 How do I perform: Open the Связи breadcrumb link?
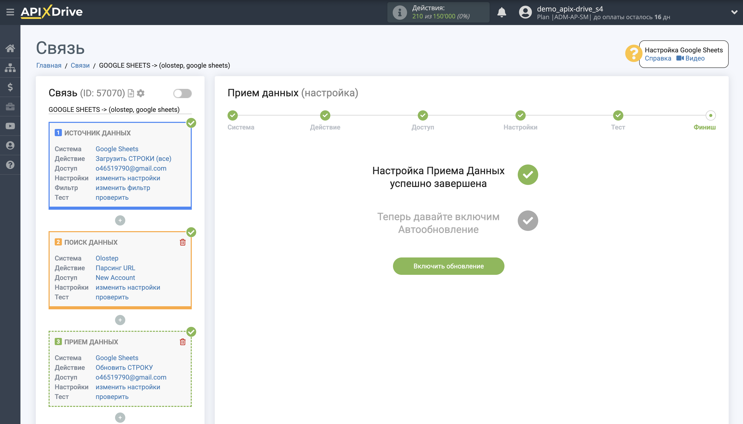pyautogui.click(x=81, y=65)
